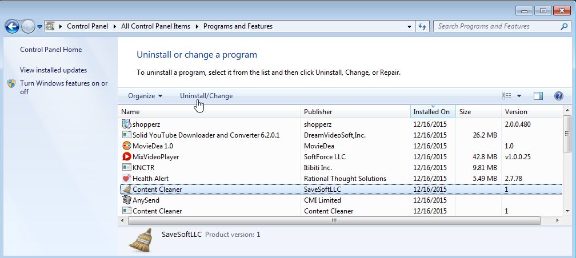
Task: Click the help question mark icon
Action: [x=559, y=96]
